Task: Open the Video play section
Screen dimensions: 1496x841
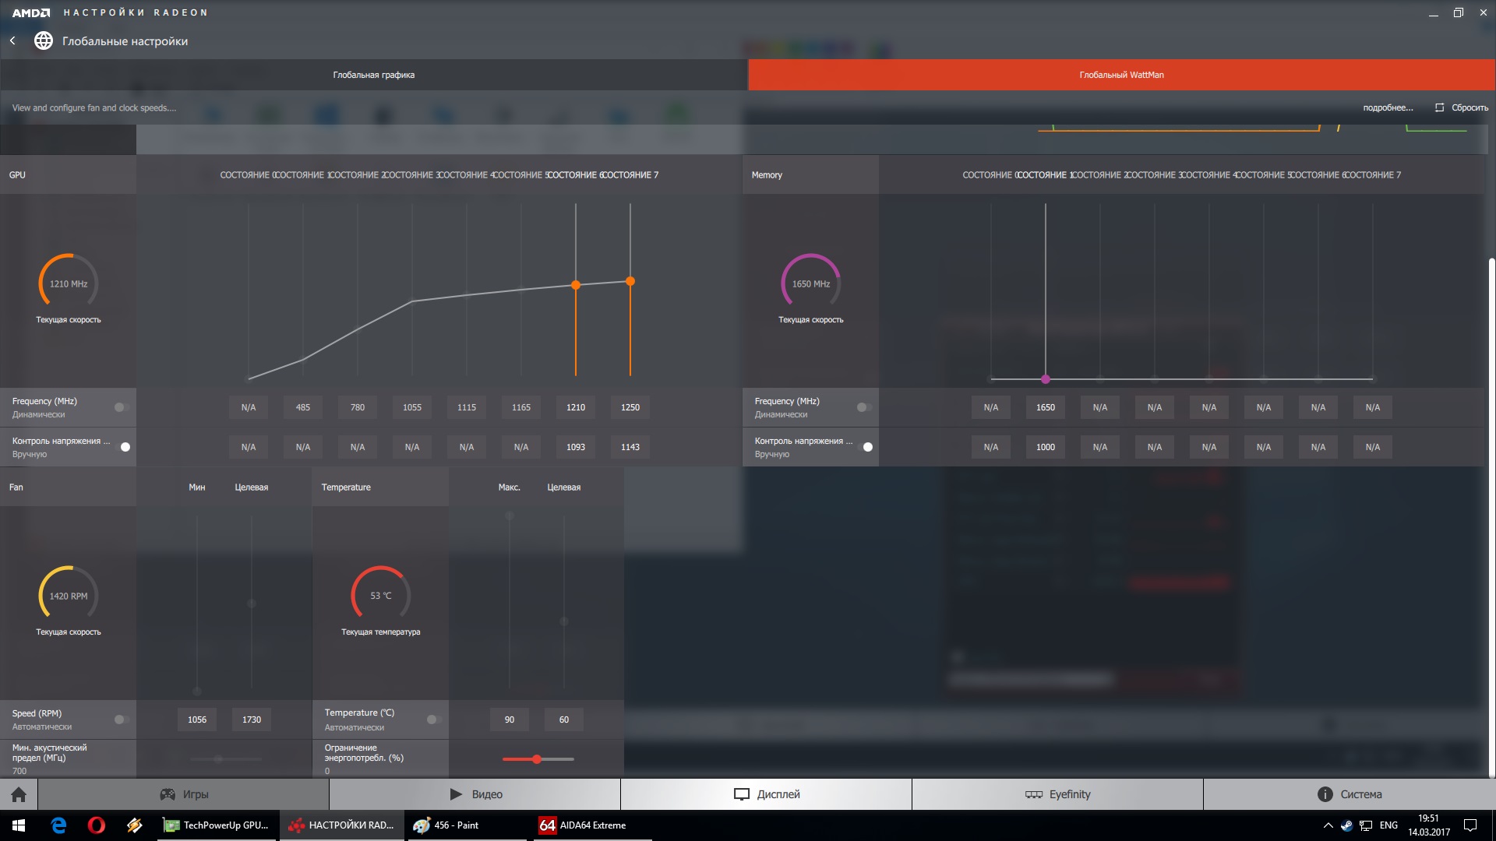Action: coord(475,794)
